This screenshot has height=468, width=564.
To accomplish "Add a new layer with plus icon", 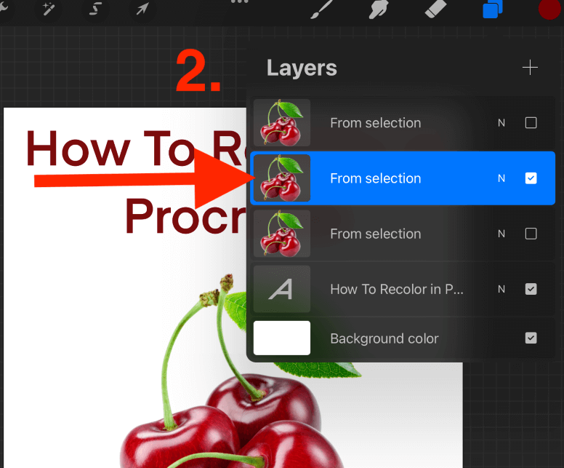I will coord(530,68).
